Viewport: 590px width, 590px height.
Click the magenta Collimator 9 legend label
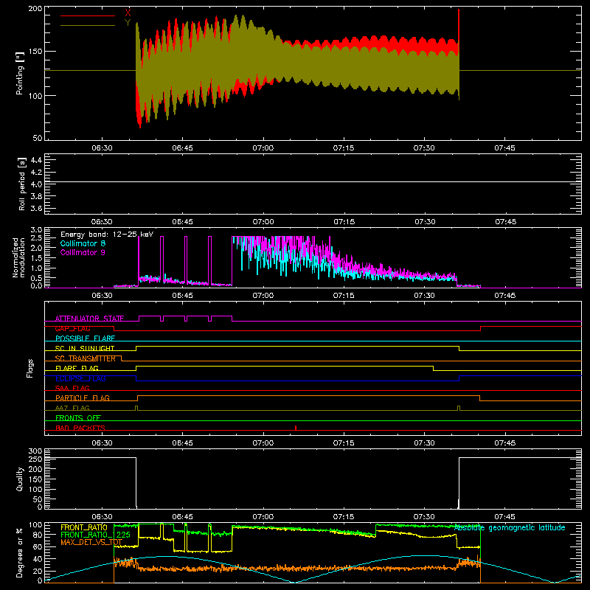[83, 252]
